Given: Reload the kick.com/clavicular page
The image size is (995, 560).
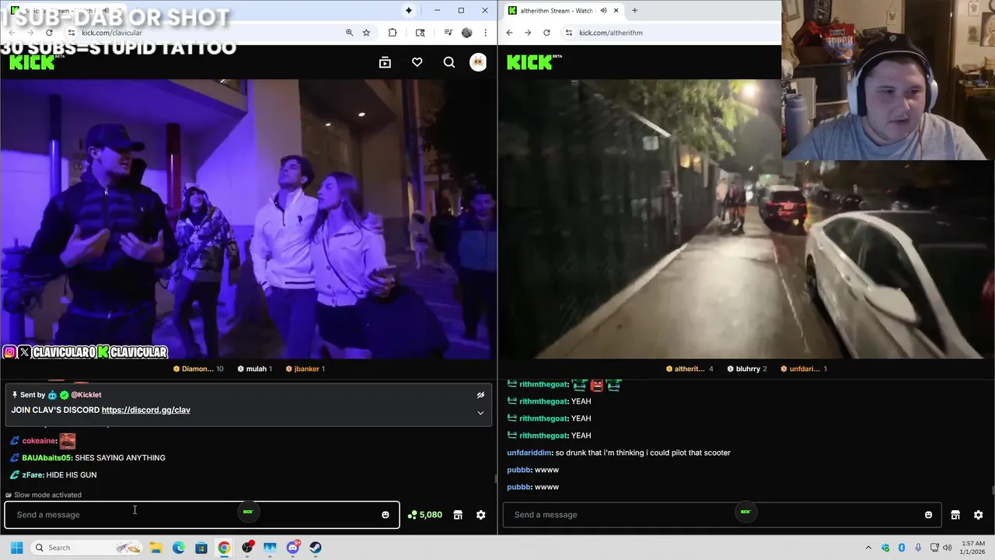Looking at the screenshot, I should pos(49,33).
